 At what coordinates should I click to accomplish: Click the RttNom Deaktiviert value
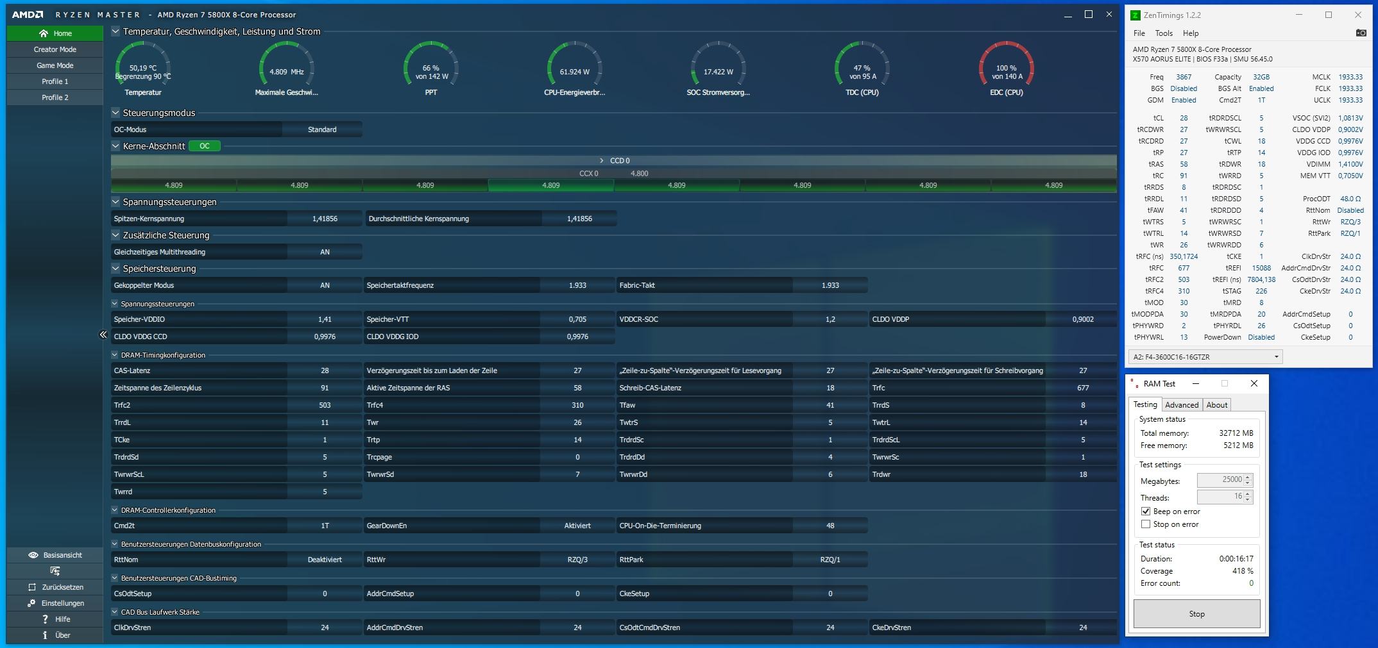coord(325,560)
